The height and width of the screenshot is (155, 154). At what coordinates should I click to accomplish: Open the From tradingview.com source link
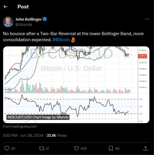click(20, 127)
